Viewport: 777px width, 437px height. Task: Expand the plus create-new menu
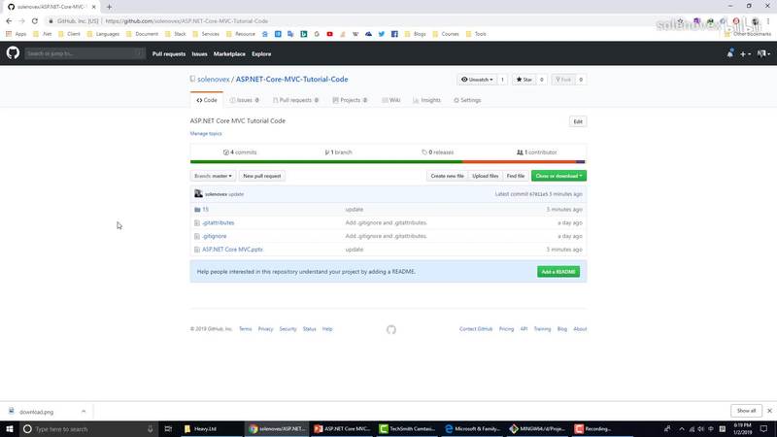click(x=745, y=53)
